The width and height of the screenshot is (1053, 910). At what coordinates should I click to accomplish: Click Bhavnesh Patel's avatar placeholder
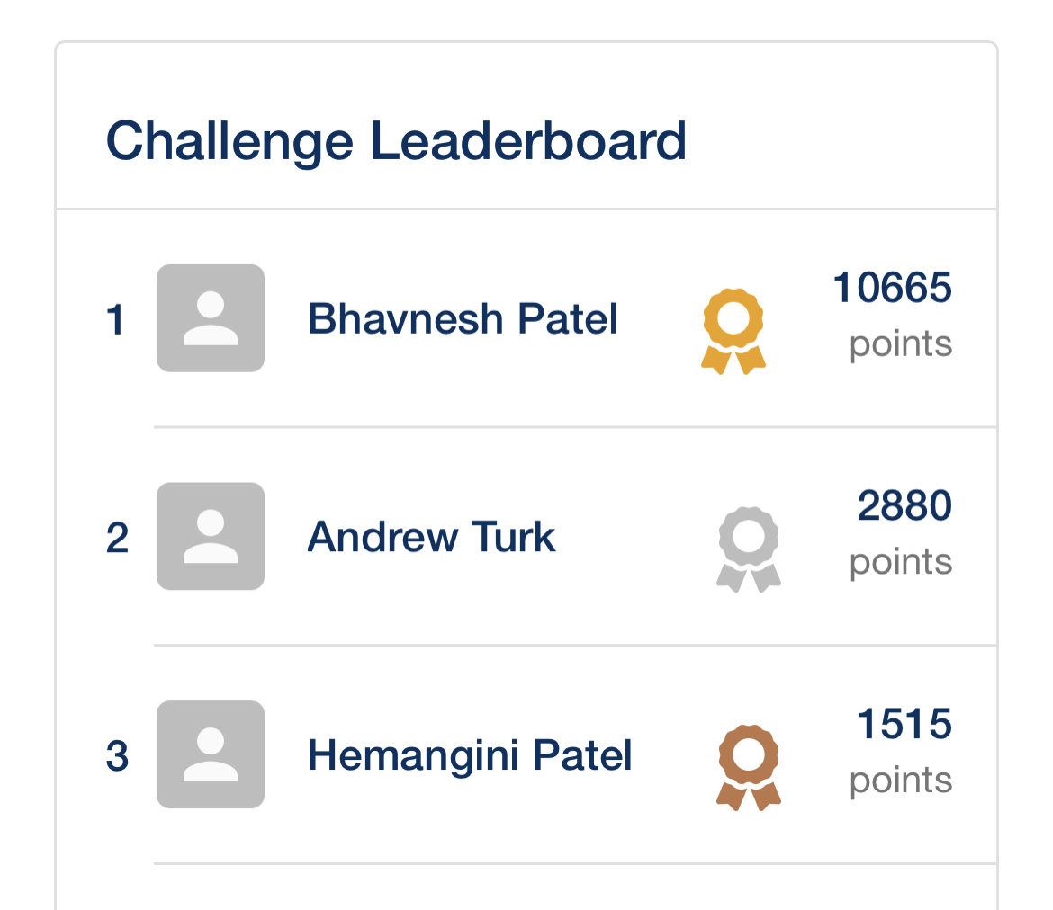(211, 318)
